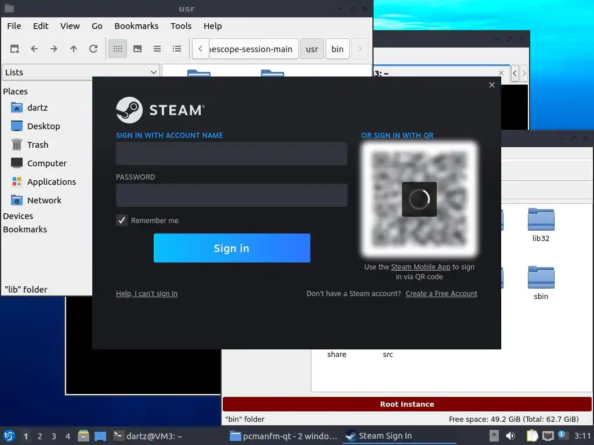The height and width of the screenshot is (445, 594).
Task: Go up to parent folder in usr window
Action: click(74, 49)
